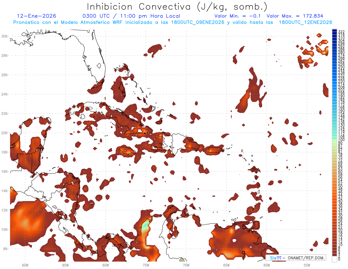Click the "20" value on the color scale

click(340, 230)
